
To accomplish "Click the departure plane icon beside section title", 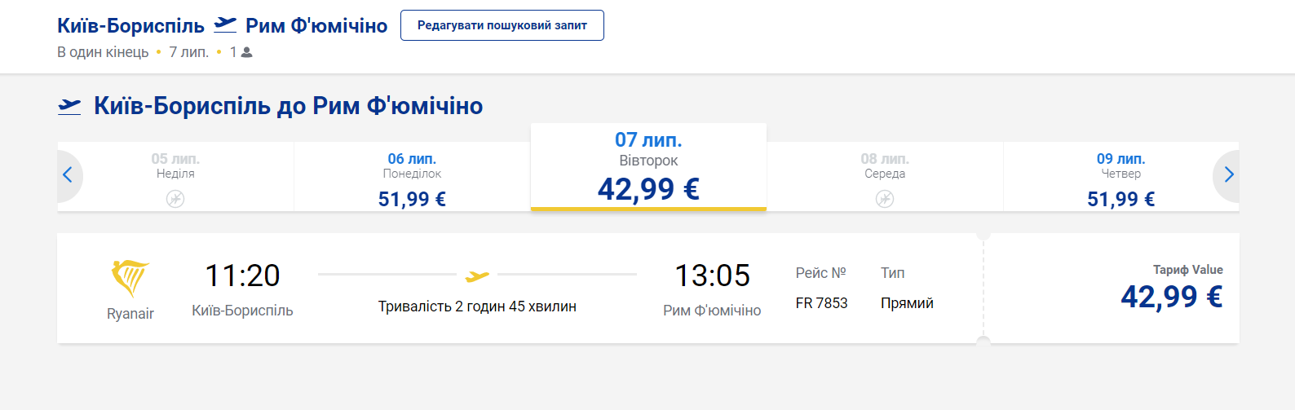I will (69, 106).
